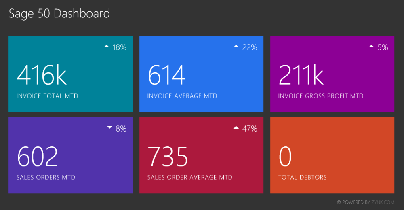Screen dimensions: 404x210
Task: Click the 18% change indicator
Action: point(120,47)
